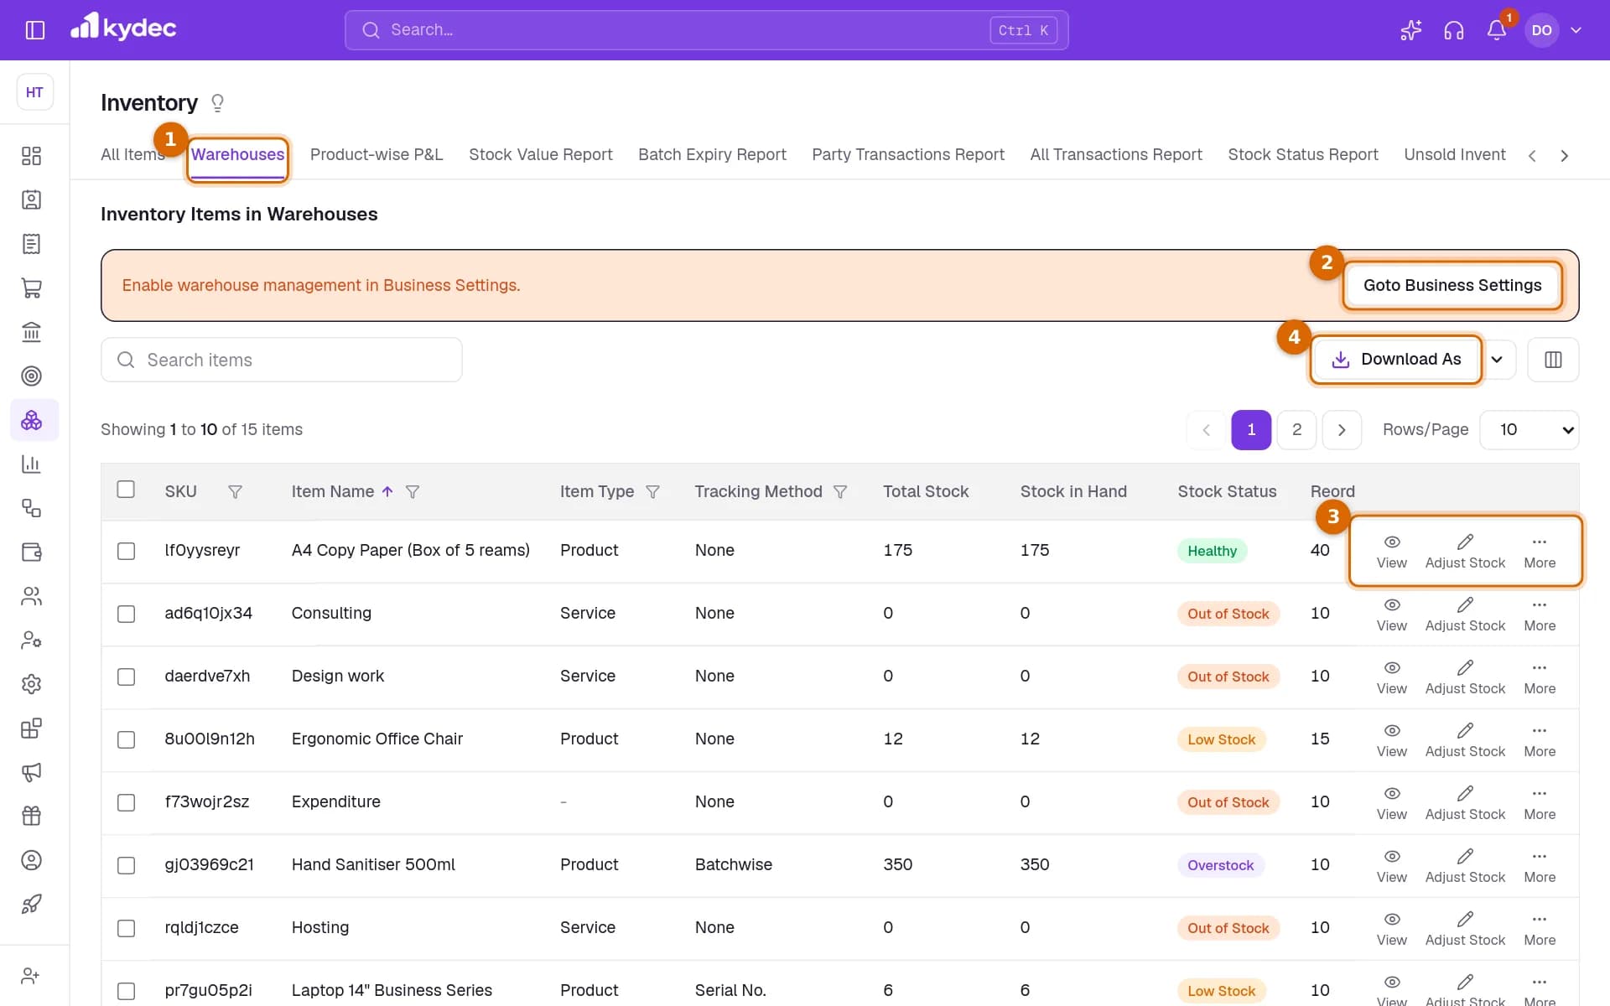Go to page 2 of results

(1296, 429)
